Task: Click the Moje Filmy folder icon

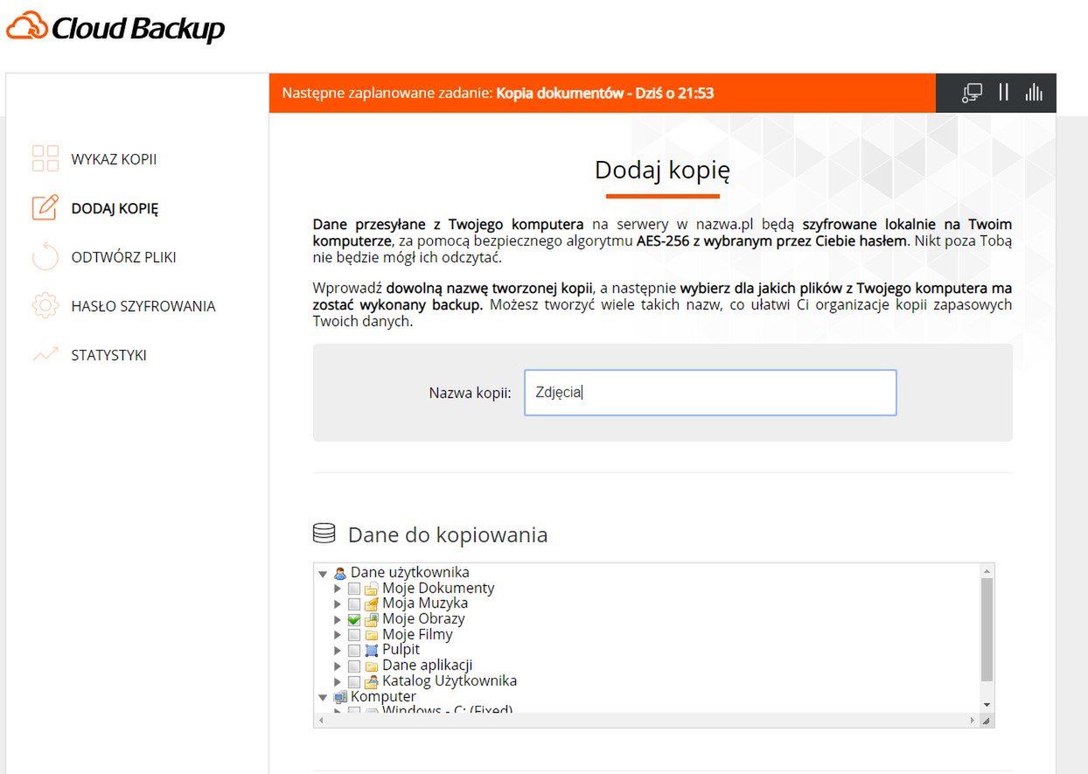Action: pyautogui.click(x=371, y=634)
